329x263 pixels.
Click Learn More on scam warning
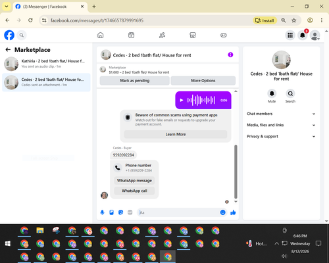176,134
